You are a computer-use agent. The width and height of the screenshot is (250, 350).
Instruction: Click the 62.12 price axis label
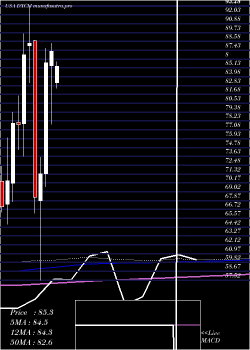[233, 240]
